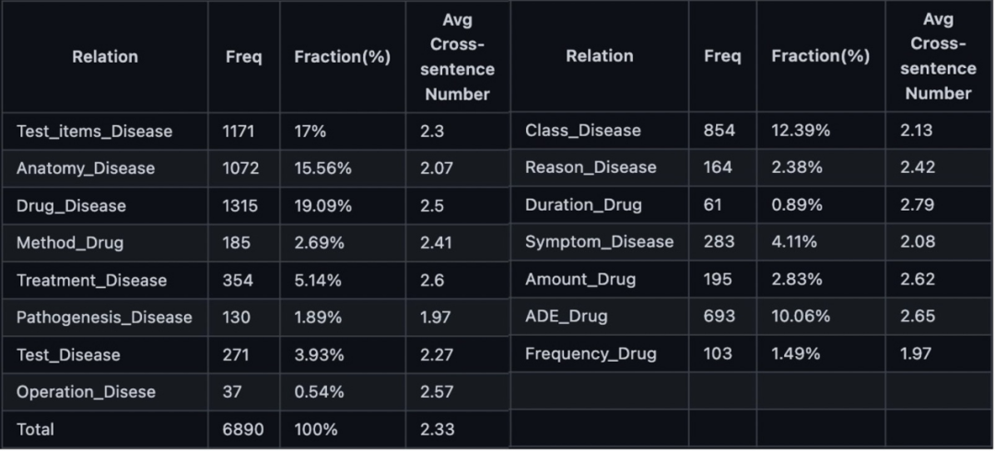This screenshot has height=451, width=995.
Task: Click the left Freq column header
Action: (243, 57)
